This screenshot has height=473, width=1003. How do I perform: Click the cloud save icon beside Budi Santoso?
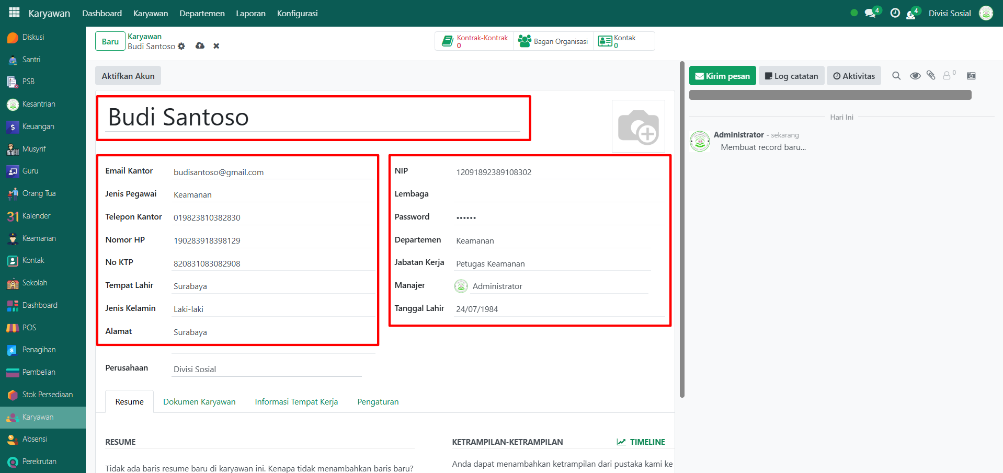200,46
